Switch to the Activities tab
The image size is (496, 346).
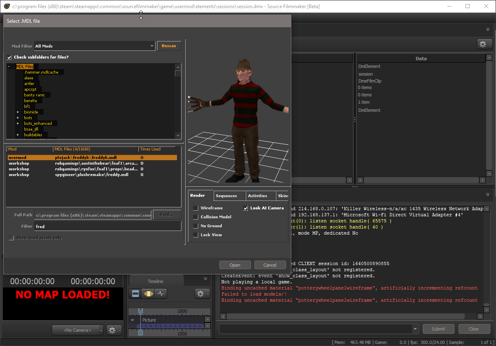(x=258, y=196)
